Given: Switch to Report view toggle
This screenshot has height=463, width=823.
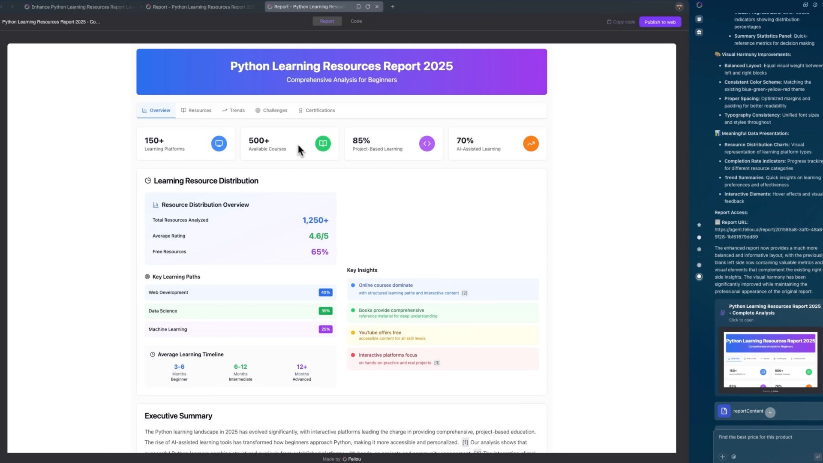Looking at the screenshot, I should click(x=327, y=21).
